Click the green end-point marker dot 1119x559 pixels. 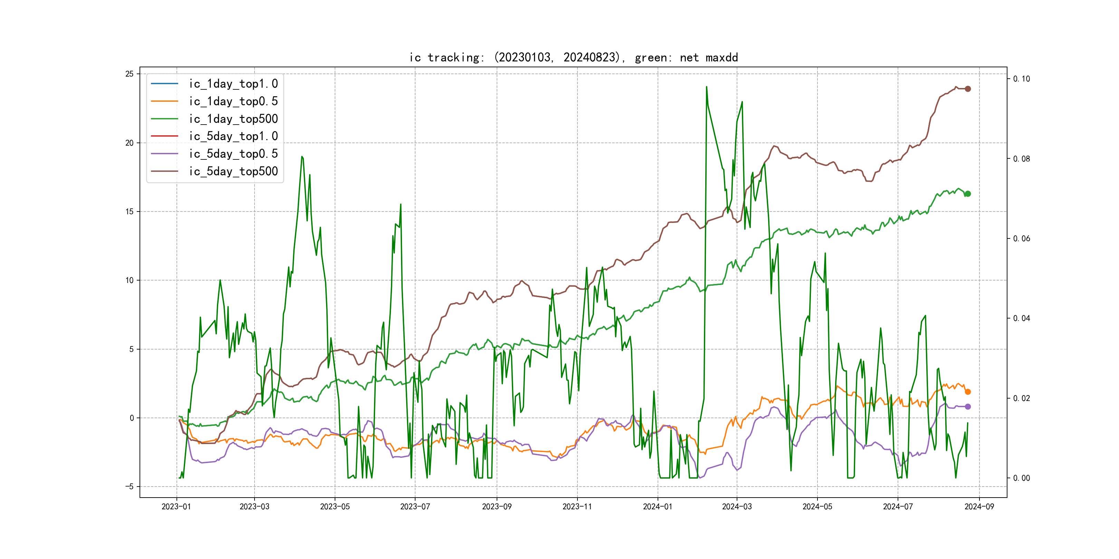[x=967, y=194]
